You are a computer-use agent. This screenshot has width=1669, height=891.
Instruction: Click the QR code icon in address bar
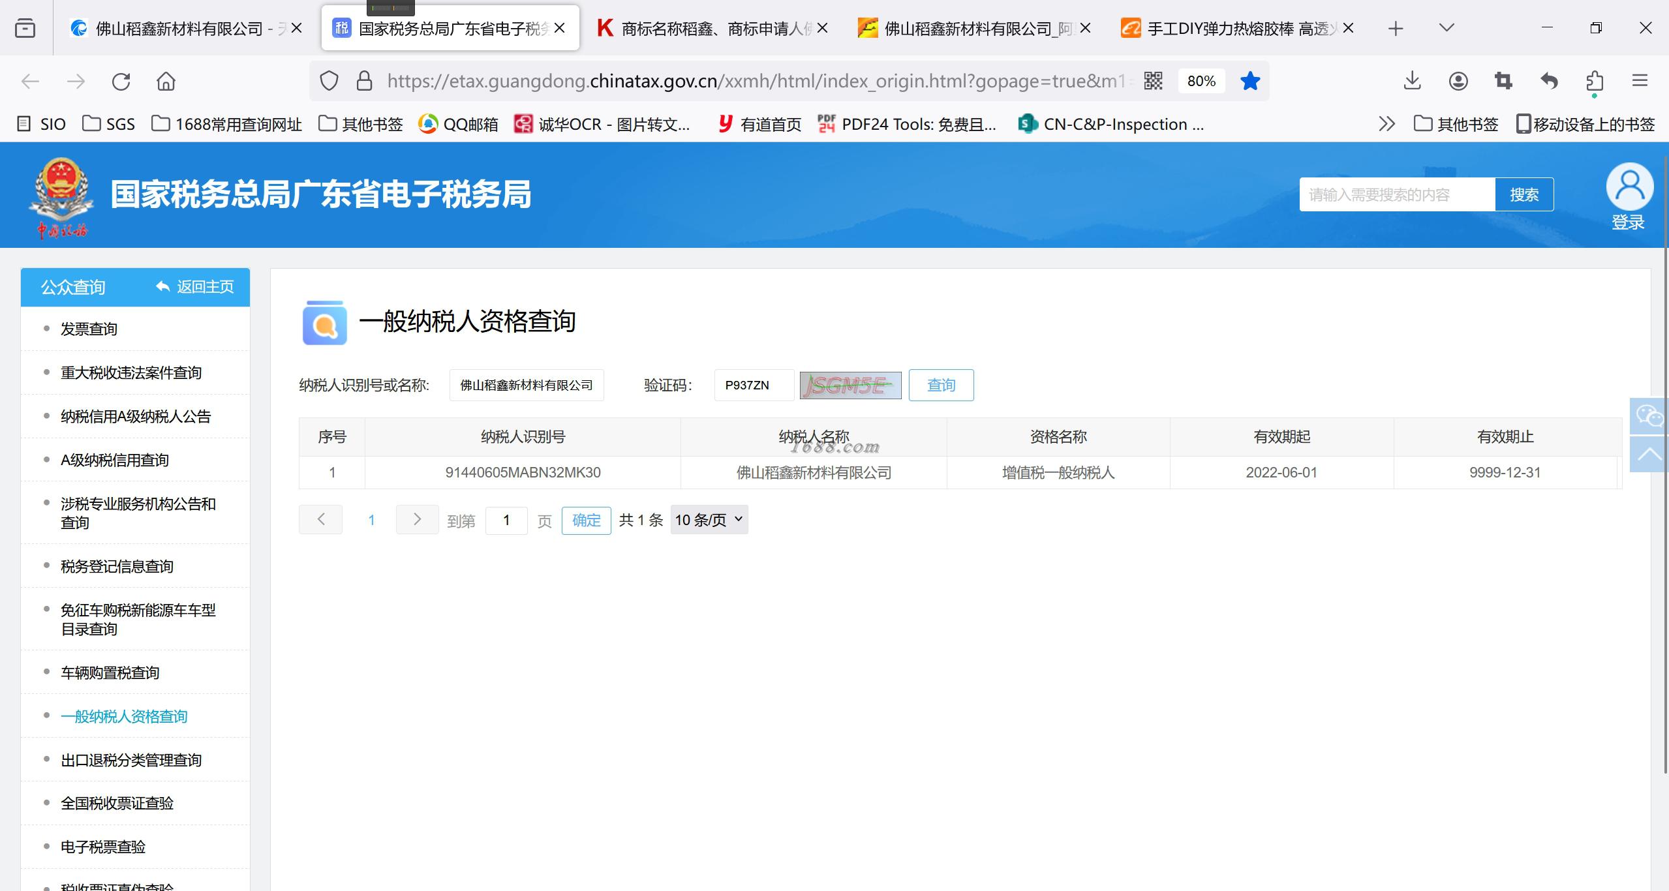click(x=1153, y=81)
